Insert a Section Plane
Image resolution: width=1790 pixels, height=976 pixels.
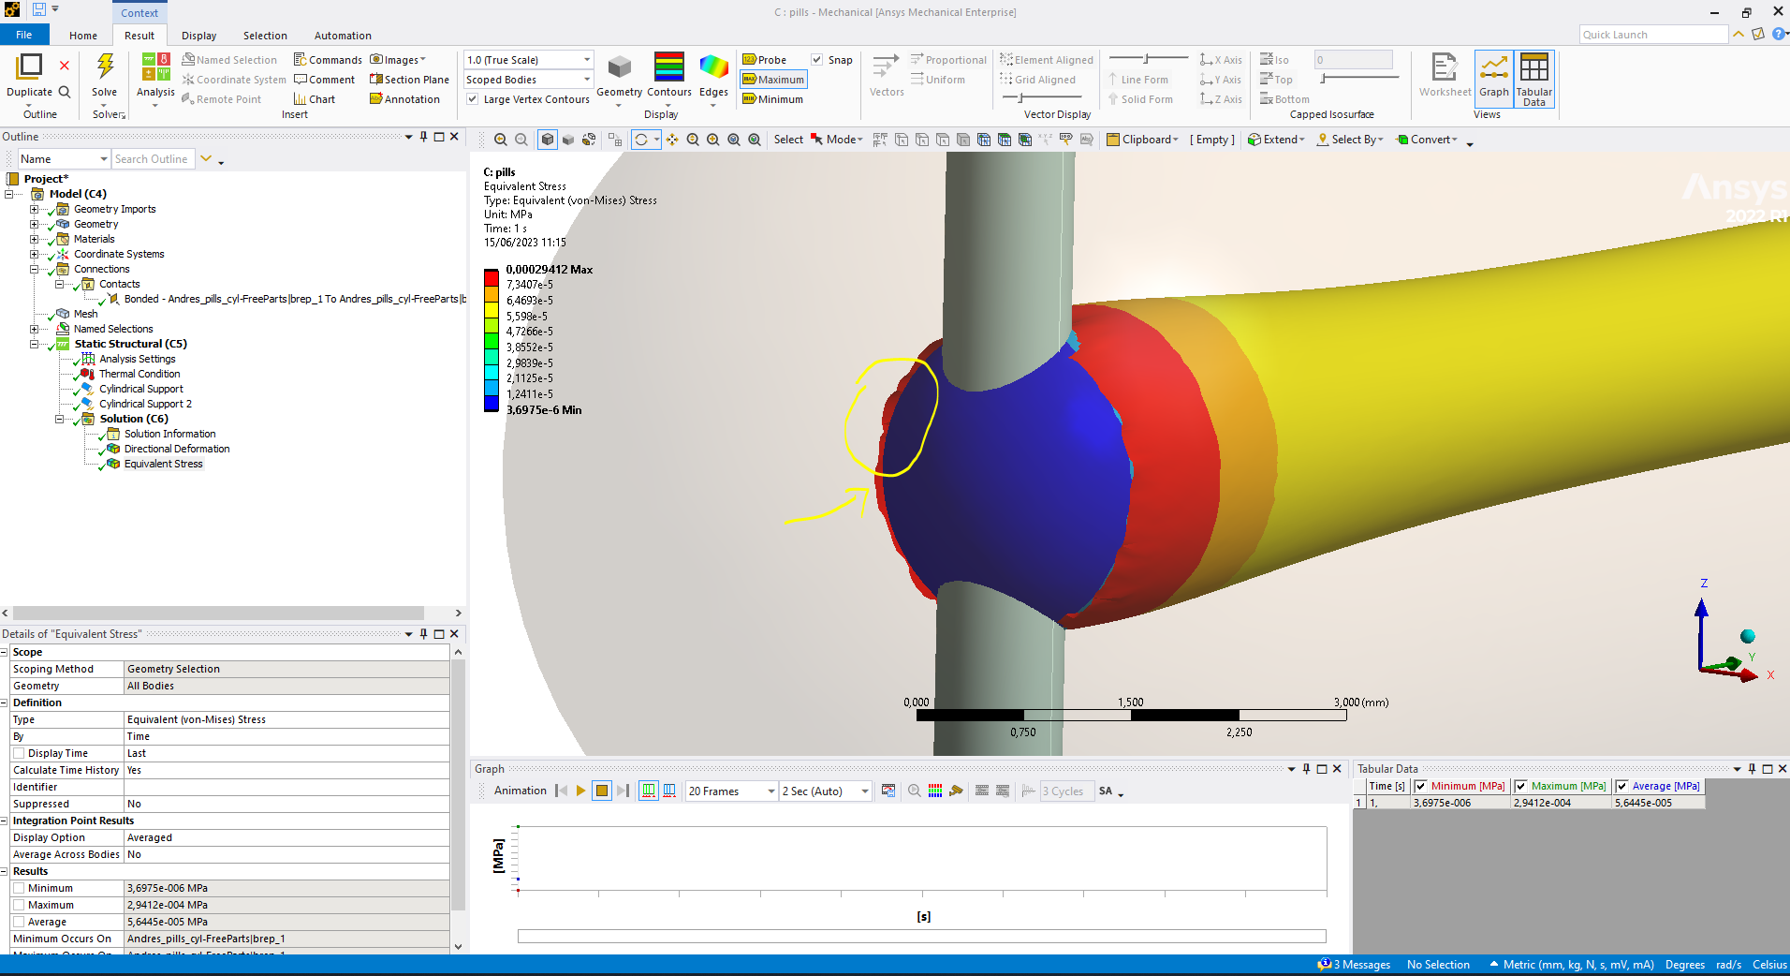(409, 80)
